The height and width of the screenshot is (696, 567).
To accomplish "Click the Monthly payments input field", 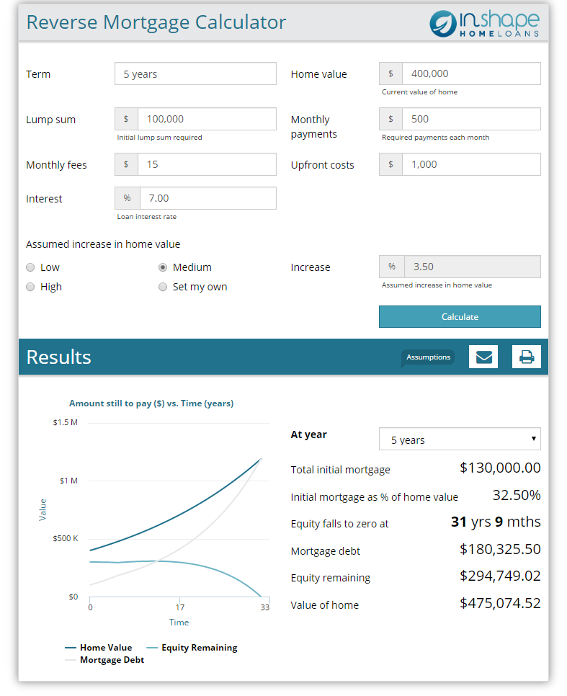I will 471,119.
